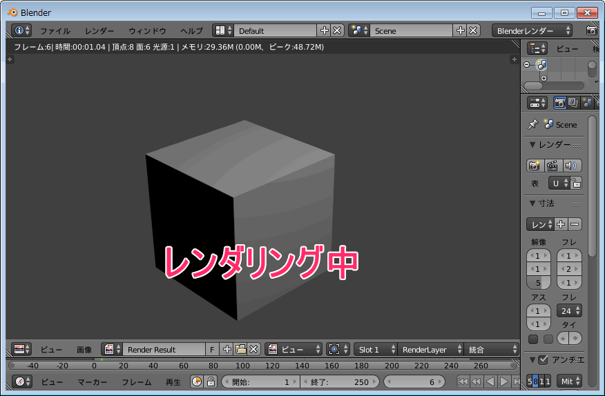The image size is (605, 396).
Task: Play the animation forward
Action: coord(503,382)
